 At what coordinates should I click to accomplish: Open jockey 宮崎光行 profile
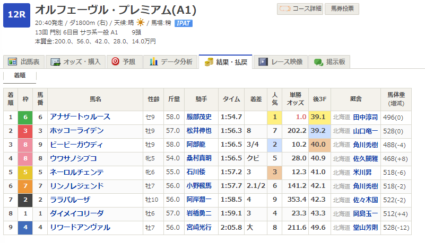coord(199,227)
